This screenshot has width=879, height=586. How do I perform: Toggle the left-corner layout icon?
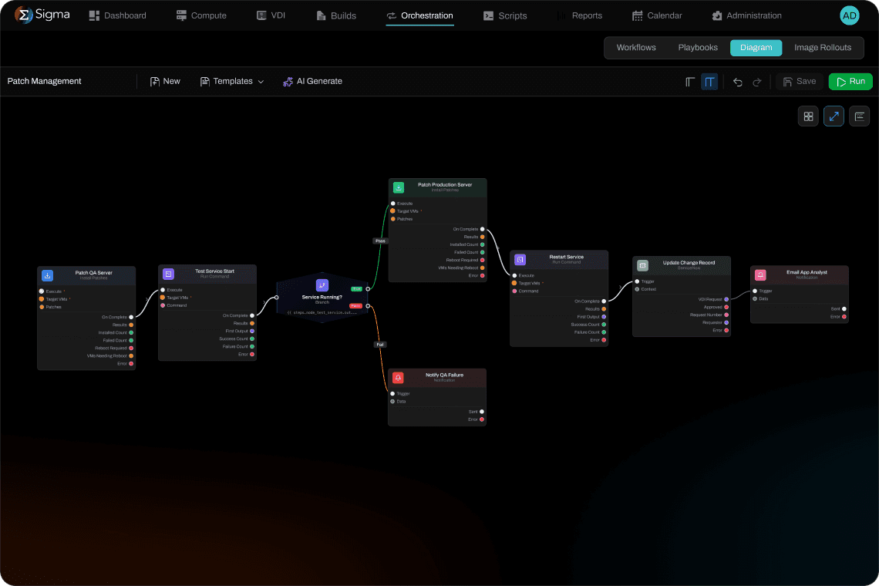(690, 82)
